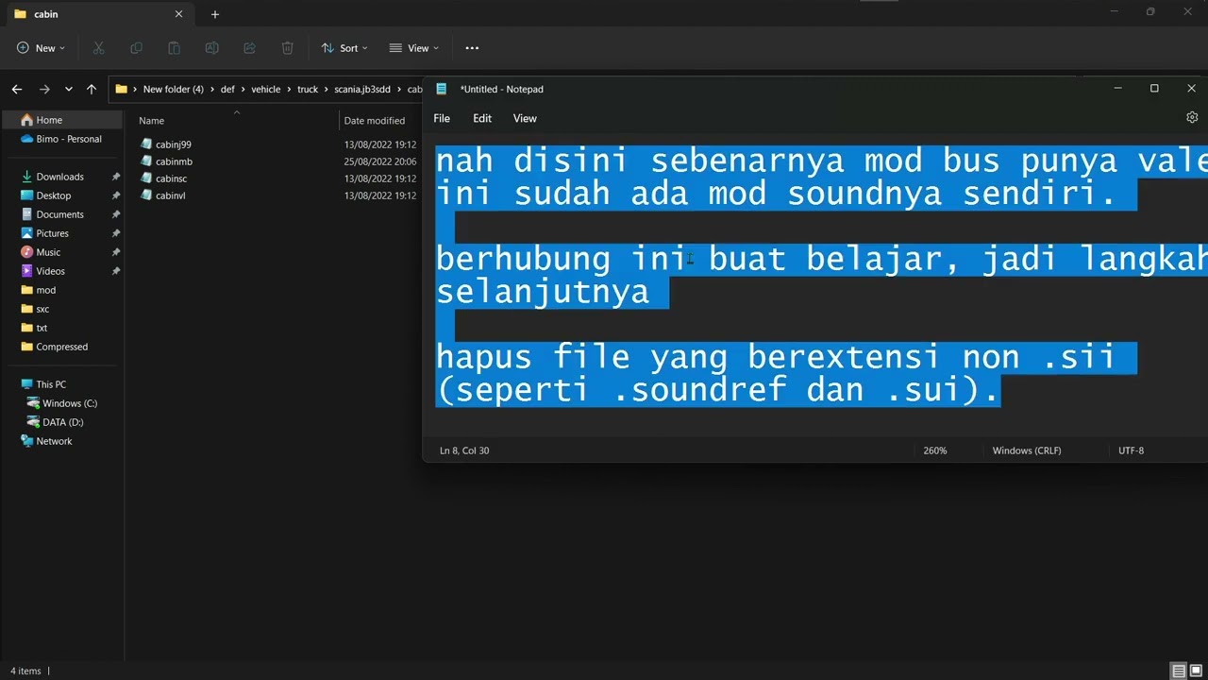Switch to large thumbnails view icon in status bar
The width and height of the screenshot is (1208, 680).
click(1196, 671)
